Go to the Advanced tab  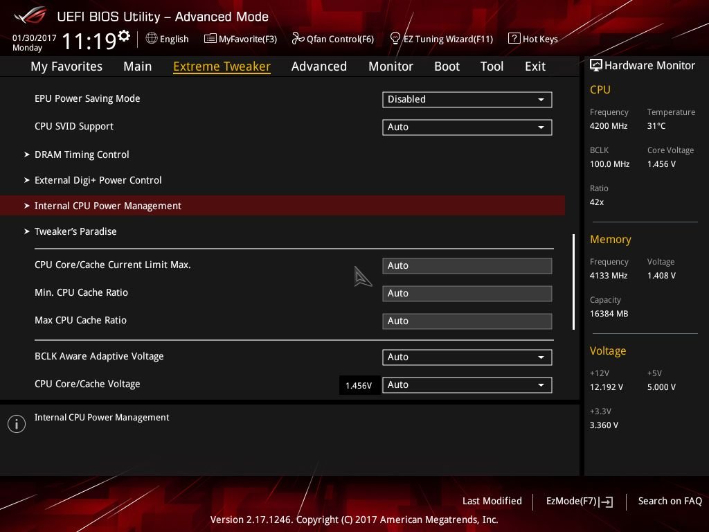point(319,66)
